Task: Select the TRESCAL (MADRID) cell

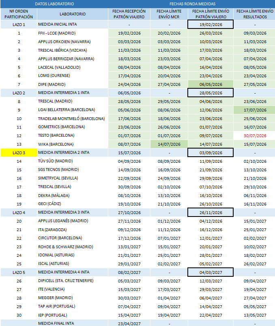Action: click(x=73, y=101)
